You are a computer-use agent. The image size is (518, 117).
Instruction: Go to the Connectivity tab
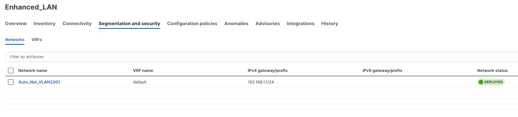(x=77, y=24)
